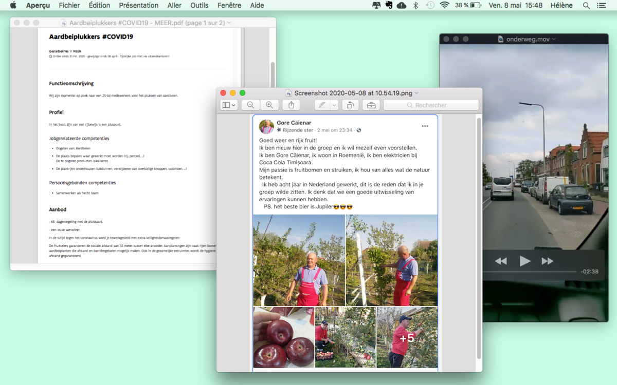Rotate the image with the rotate button
Viewport: 617px width, 385px height.
click(x=350, y=105)
